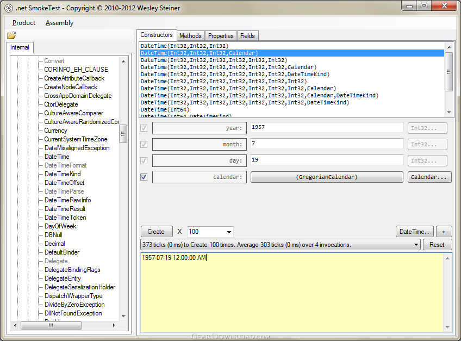The image size is (461, 341).
Task: Click the yellow output text area
Action: [292, 292]
